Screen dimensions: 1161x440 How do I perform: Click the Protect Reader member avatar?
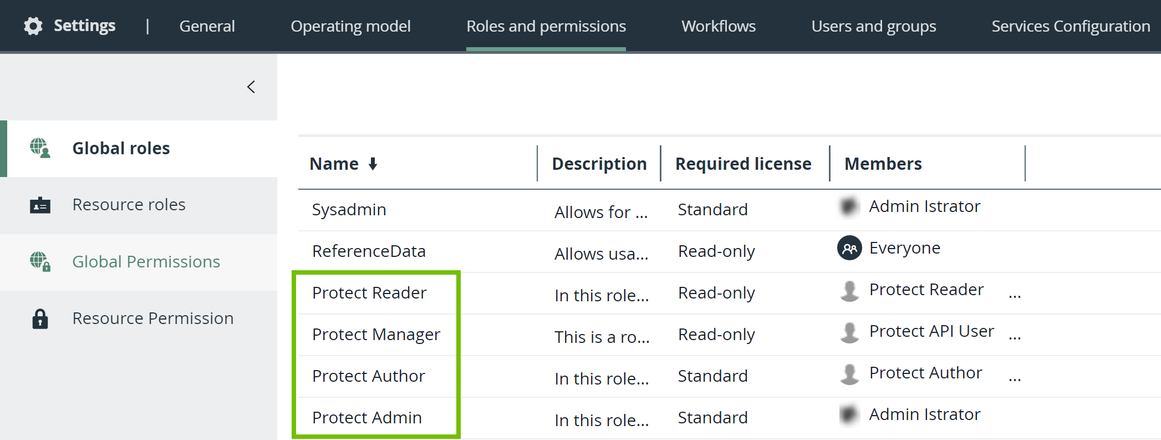tap(849, 290)
